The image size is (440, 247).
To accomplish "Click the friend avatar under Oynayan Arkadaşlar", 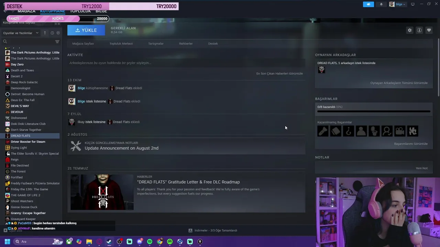I will click(321, 70).
